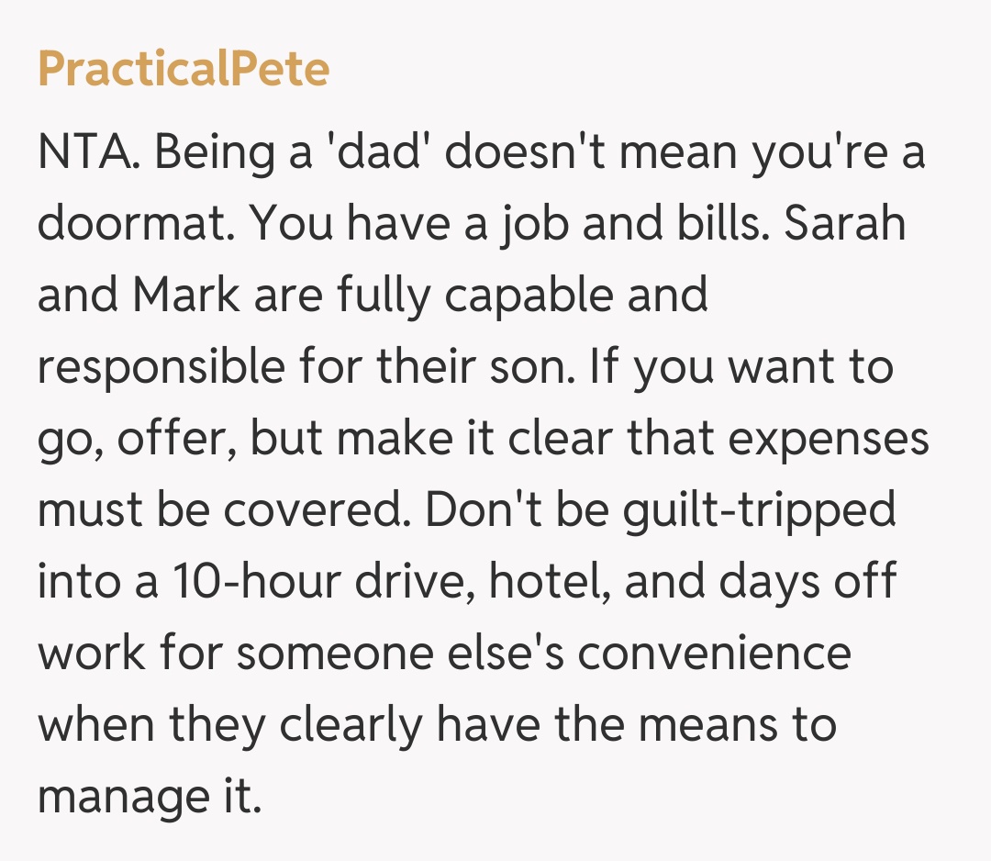Click the word 'convenience' in the comment
Viewport: 991px width, 861px height.
(x=714, y=653)
